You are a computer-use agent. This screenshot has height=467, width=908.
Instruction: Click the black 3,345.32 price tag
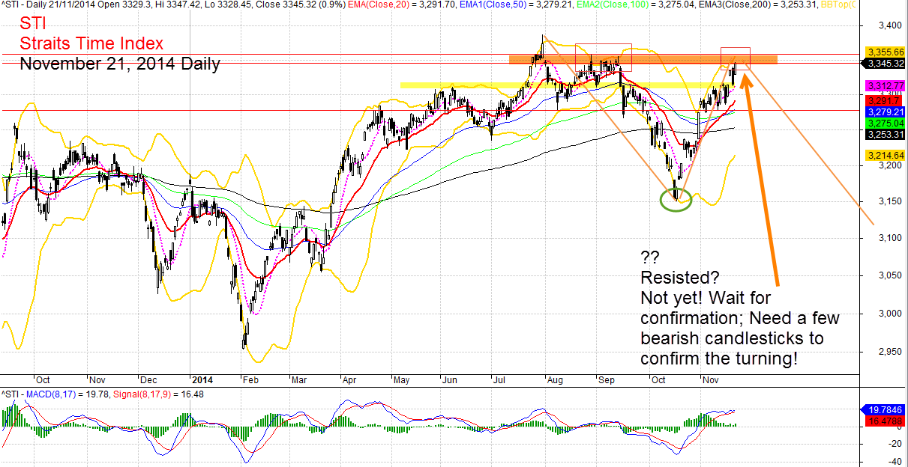pos(885,64)
